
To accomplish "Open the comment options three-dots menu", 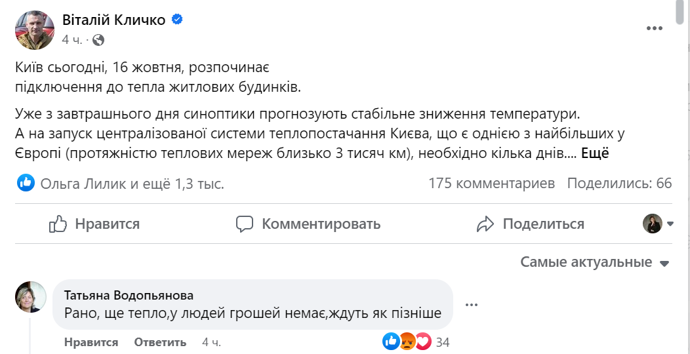I will pos(472,305).
